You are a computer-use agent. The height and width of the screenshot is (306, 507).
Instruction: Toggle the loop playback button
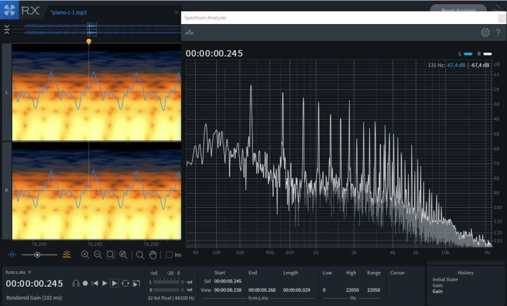124,283
